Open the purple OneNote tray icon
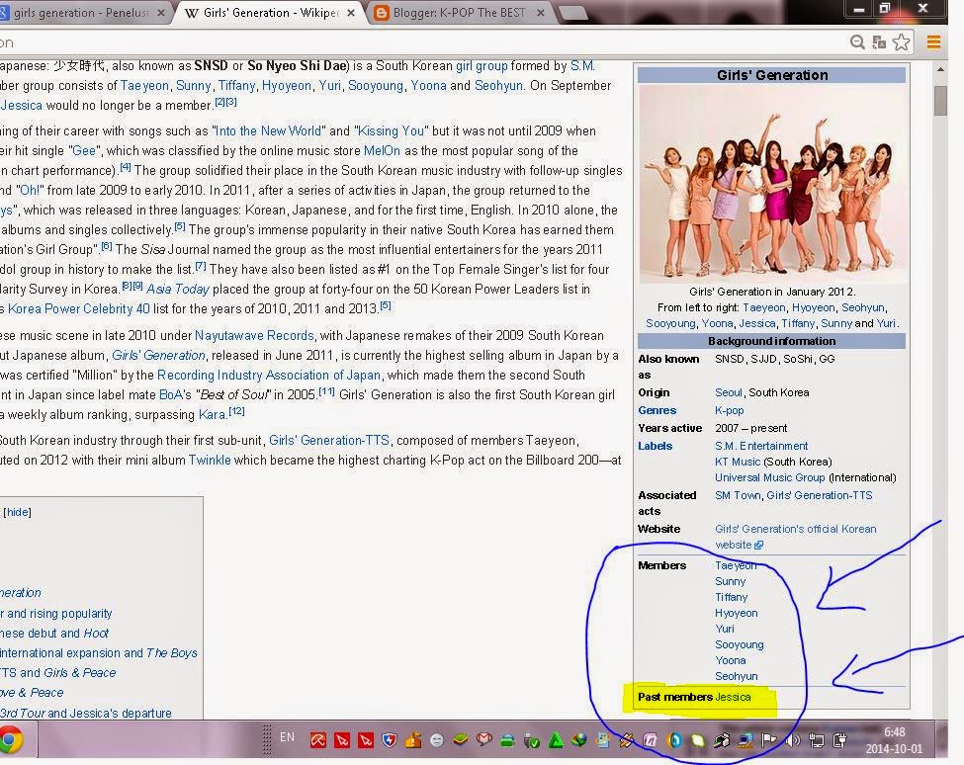The height and width of the screenshot is (765, 964). pos(651,740)
